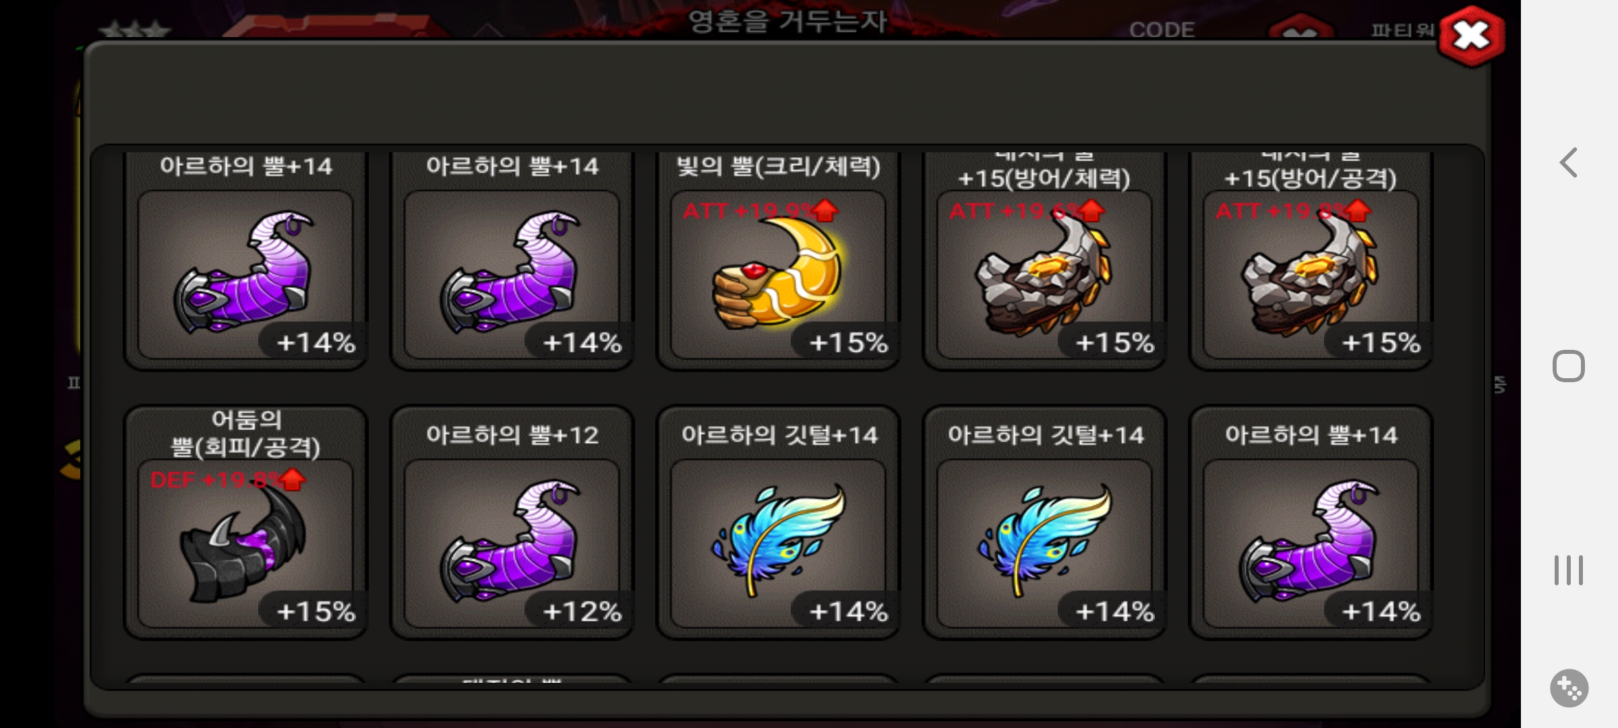Tap the 파티원 label near the top

(1402, 30)
